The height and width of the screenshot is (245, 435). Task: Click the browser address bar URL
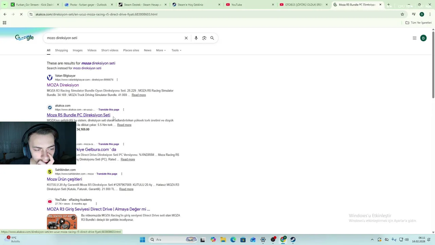[x=97, y=14]
